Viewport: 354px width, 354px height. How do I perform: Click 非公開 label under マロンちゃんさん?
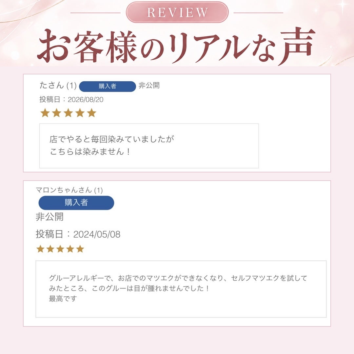(x=49, y=217)
